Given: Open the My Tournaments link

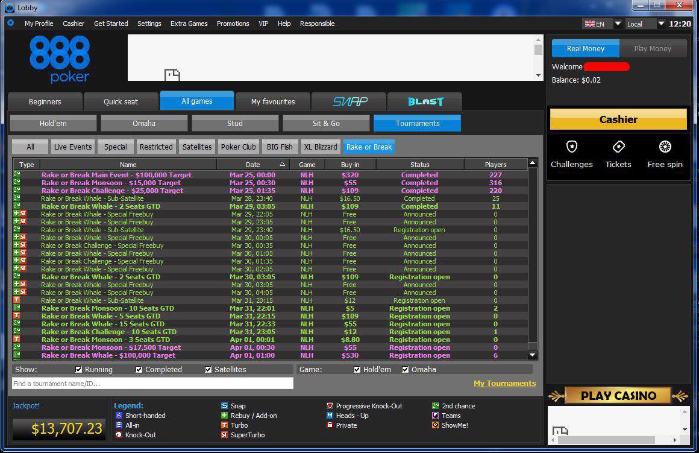Looking at the screenshot, I should tap(504, 384).
